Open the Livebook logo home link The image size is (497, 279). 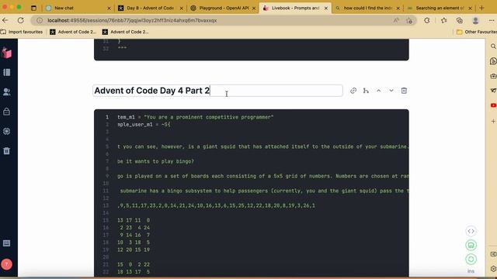[x=7, y=53]
